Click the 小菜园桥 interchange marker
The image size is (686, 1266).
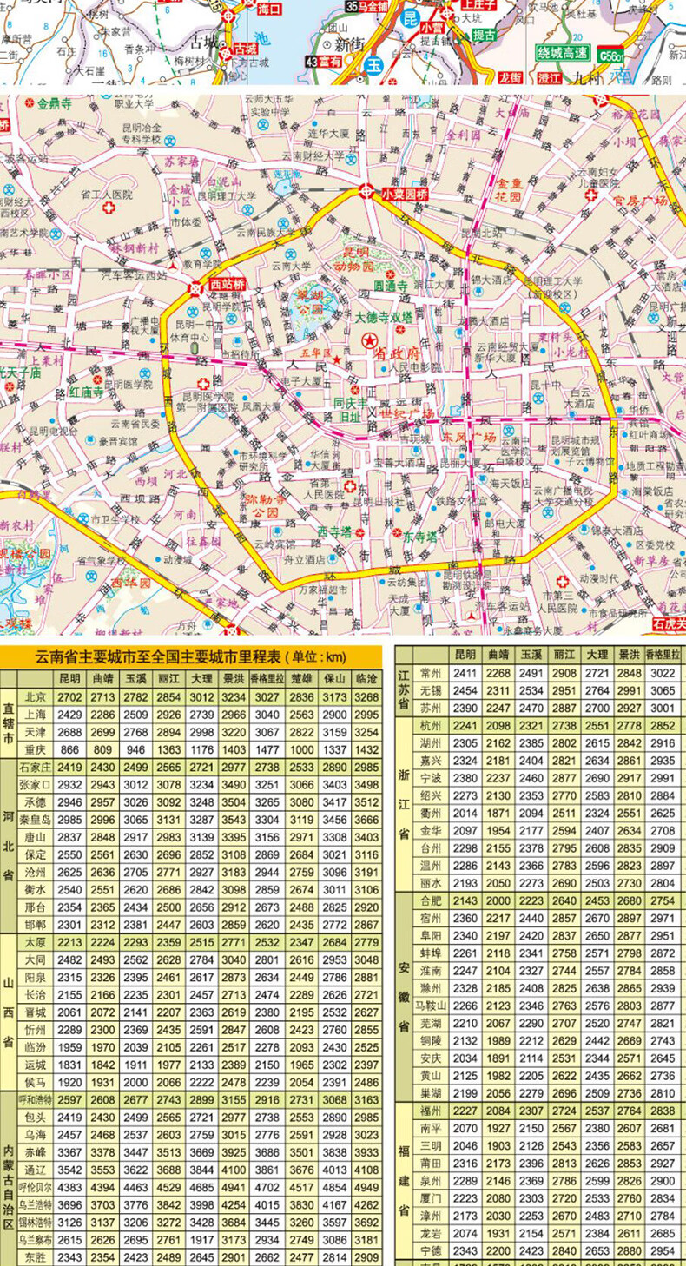[367, 194]
